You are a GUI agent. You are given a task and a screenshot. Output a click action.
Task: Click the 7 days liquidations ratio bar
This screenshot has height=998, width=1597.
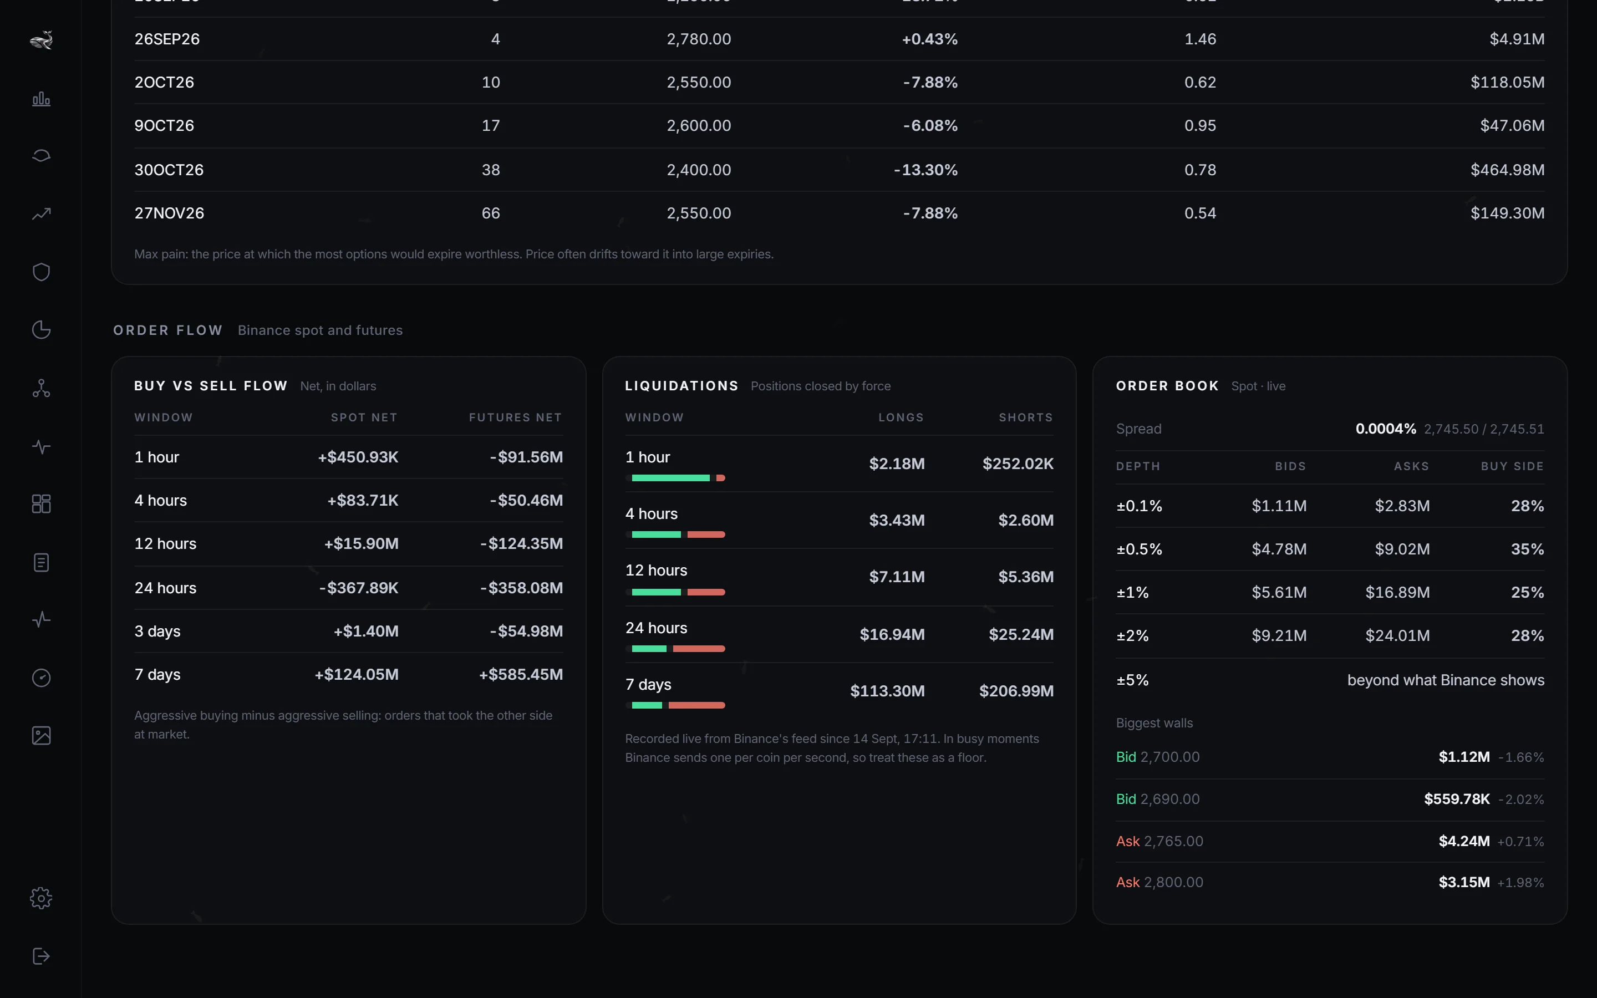[675, 706]
